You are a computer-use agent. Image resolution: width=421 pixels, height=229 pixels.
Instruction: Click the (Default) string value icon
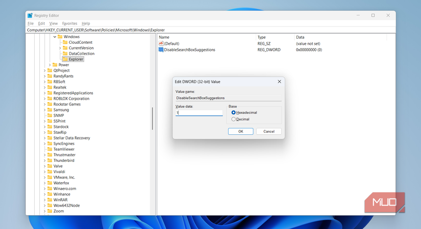click(x=161, y=43)
